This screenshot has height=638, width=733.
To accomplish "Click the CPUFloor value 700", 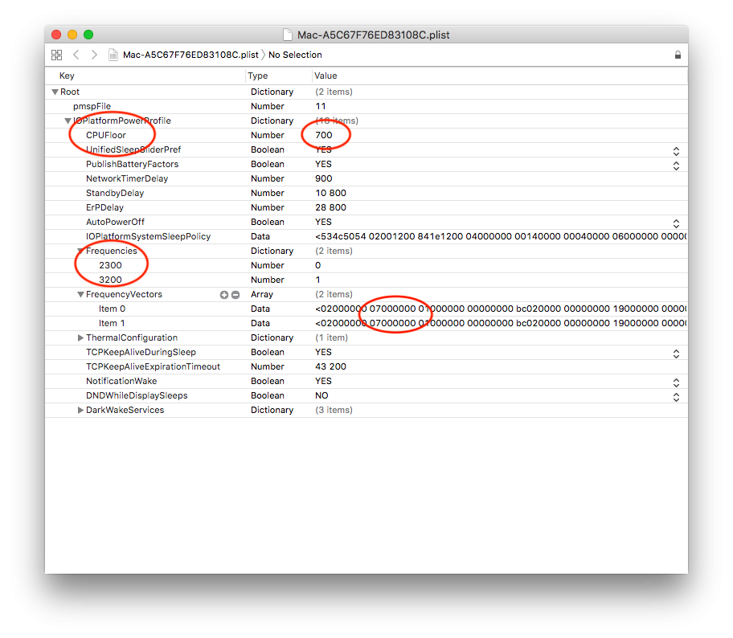I will pyautogui.click(x=323, y=135).
